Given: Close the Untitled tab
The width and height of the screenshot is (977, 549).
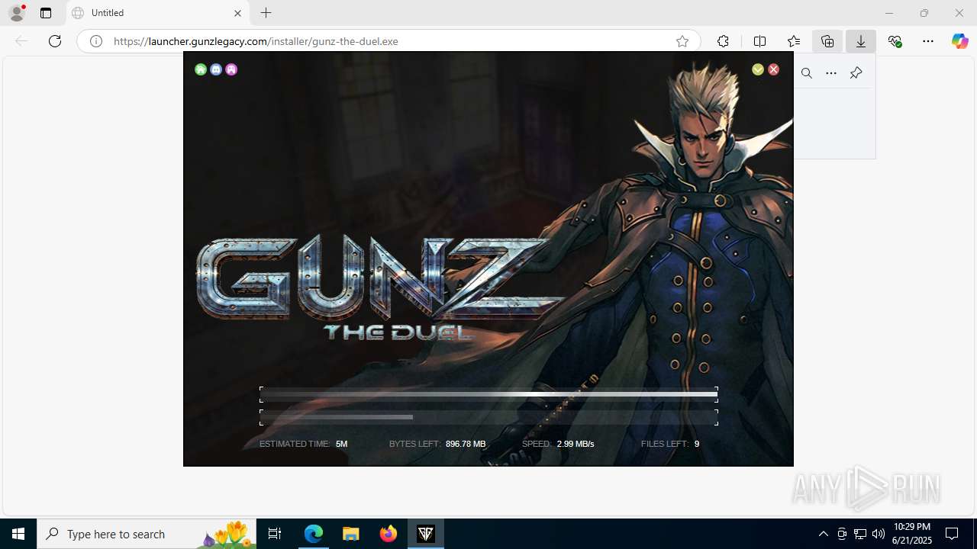Looking at the screenshot, I should tap(237, 13).
